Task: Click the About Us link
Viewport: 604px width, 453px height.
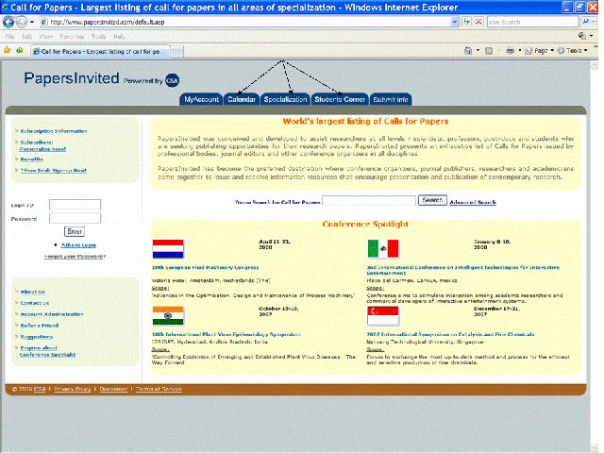Action: 33,292
